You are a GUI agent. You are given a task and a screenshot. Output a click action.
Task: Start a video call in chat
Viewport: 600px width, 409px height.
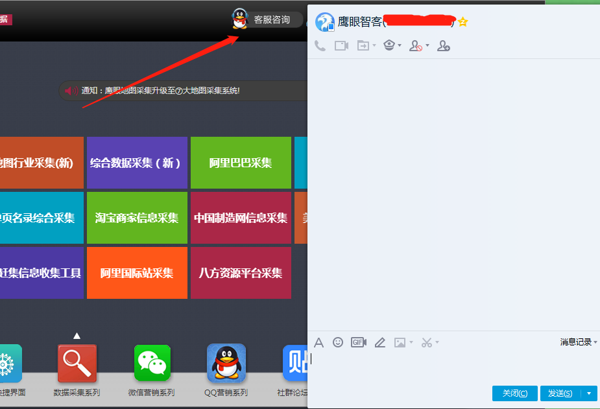click(341, 45)
